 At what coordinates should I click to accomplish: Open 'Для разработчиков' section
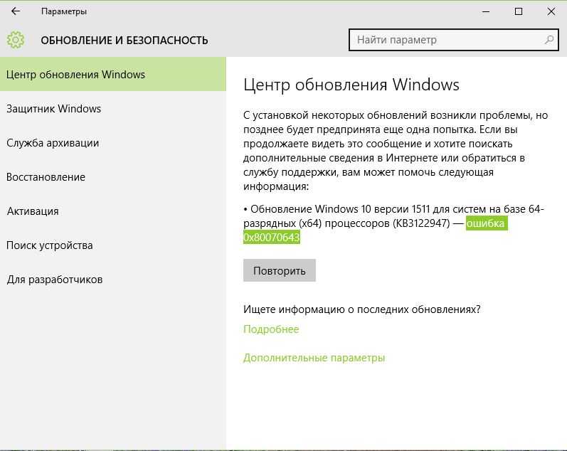pyautogui.click(x=113, y=280)
